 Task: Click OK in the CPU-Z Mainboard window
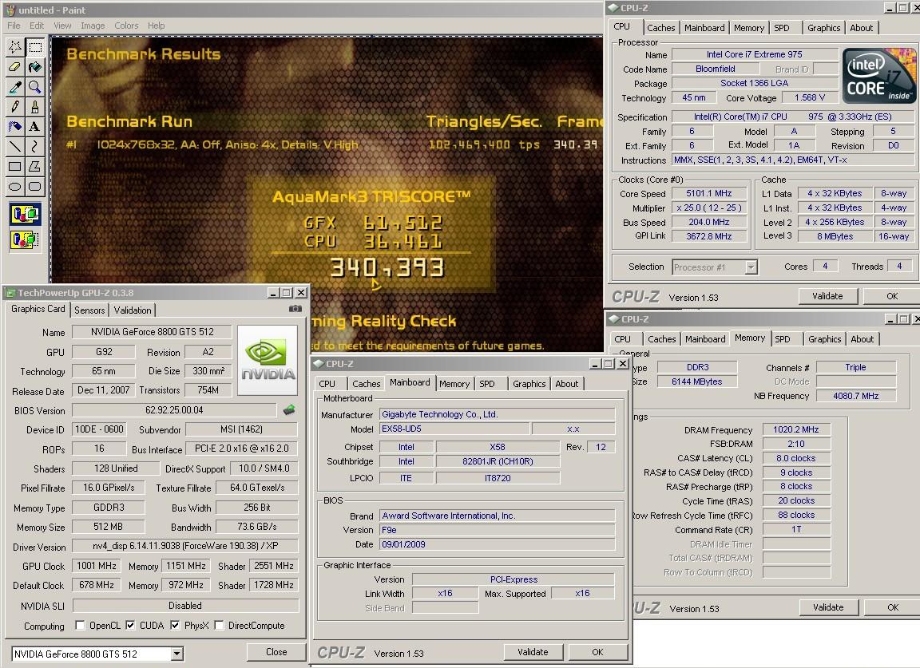point(597,651)
